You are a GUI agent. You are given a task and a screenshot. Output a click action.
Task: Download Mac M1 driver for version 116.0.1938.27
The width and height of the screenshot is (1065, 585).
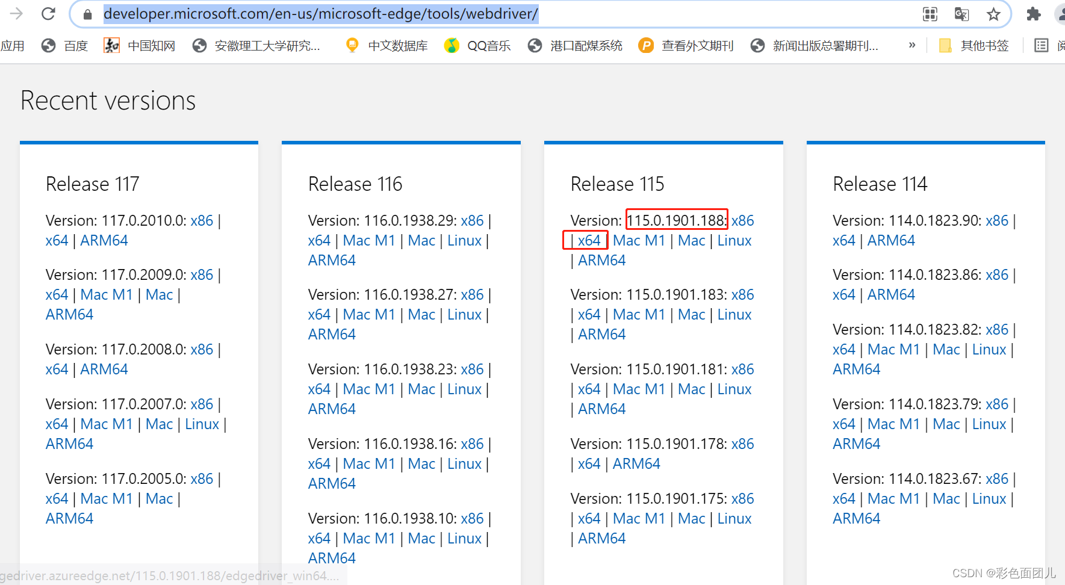coord(369,315)
